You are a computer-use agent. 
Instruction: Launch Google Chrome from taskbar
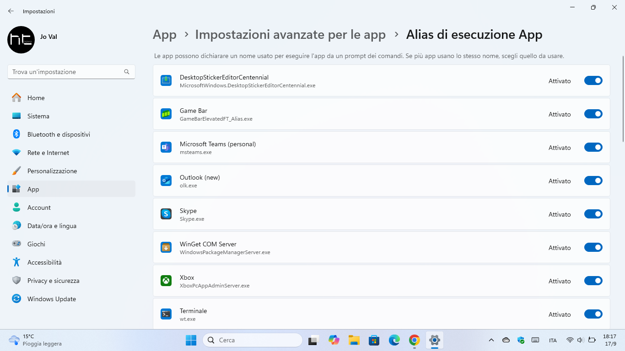pyautogui.click(x=415, y=340)
